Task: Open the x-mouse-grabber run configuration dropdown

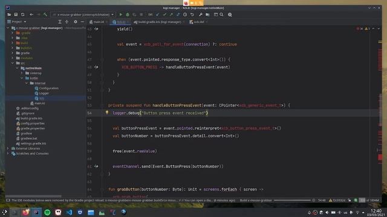Action: [83, 14]
